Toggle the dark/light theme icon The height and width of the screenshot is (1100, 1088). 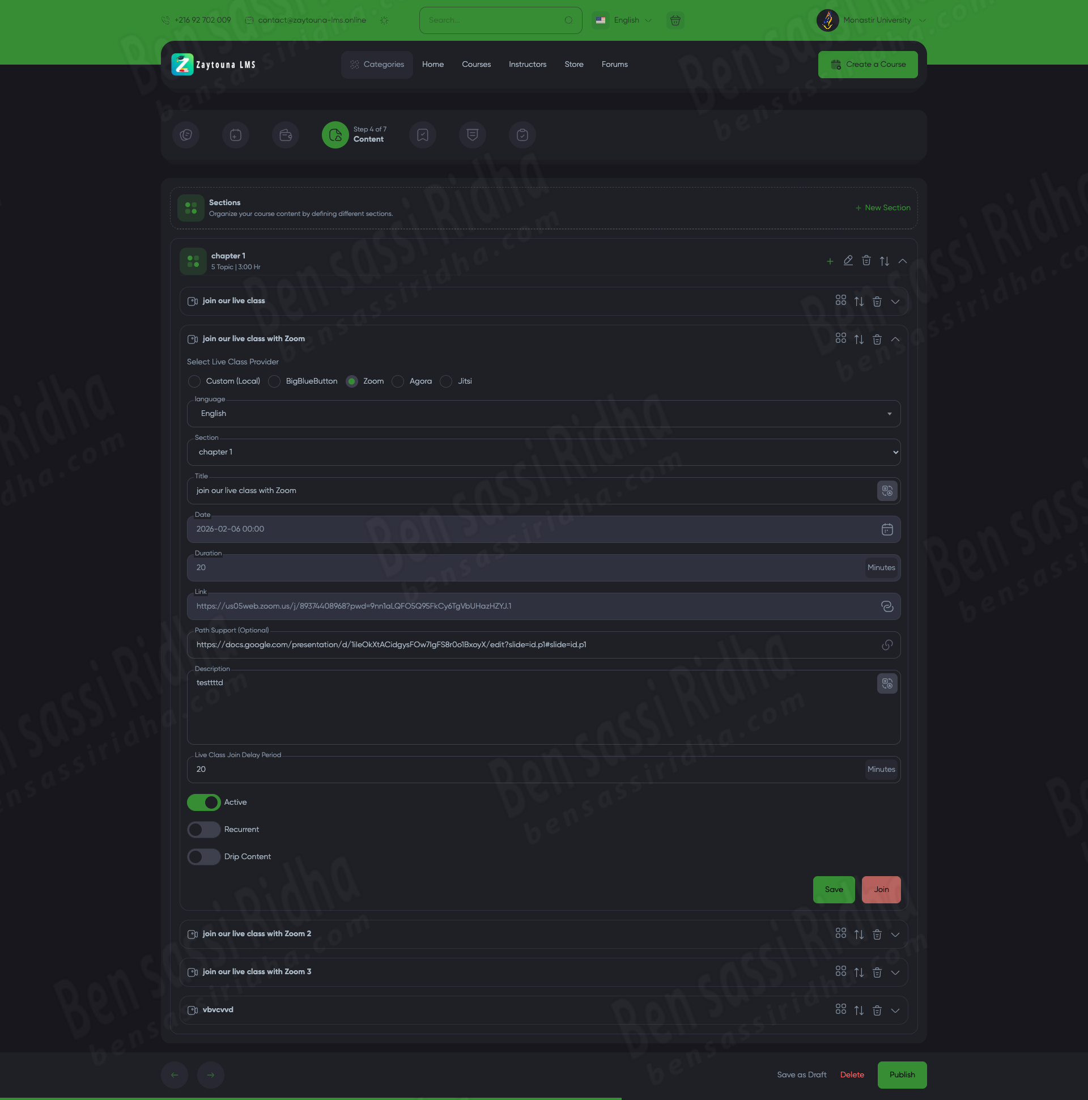pos(384,20)
